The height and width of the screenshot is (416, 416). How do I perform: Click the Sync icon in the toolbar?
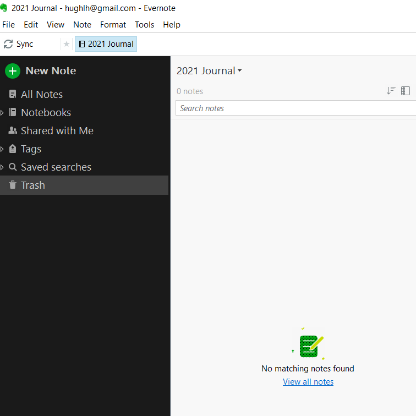pyautogui.click(x=8, y=44)
